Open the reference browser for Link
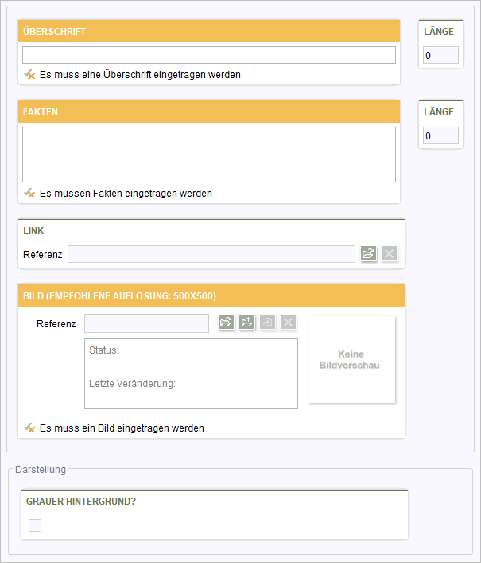Image resolution: width=481 pixels, height=563 pixels. [368, 253]
